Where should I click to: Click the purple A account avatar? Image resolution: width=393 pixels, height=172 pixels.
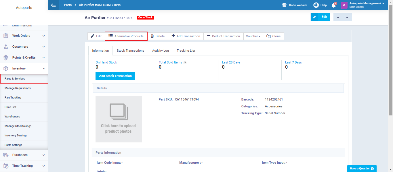344,5
